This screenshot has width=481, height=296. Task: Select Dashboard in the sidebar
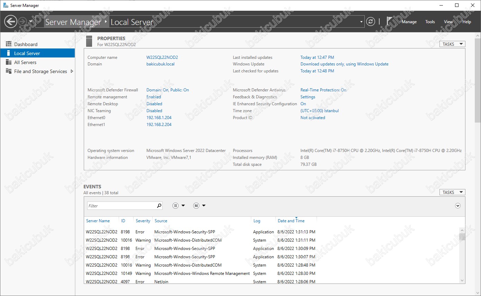26,44
